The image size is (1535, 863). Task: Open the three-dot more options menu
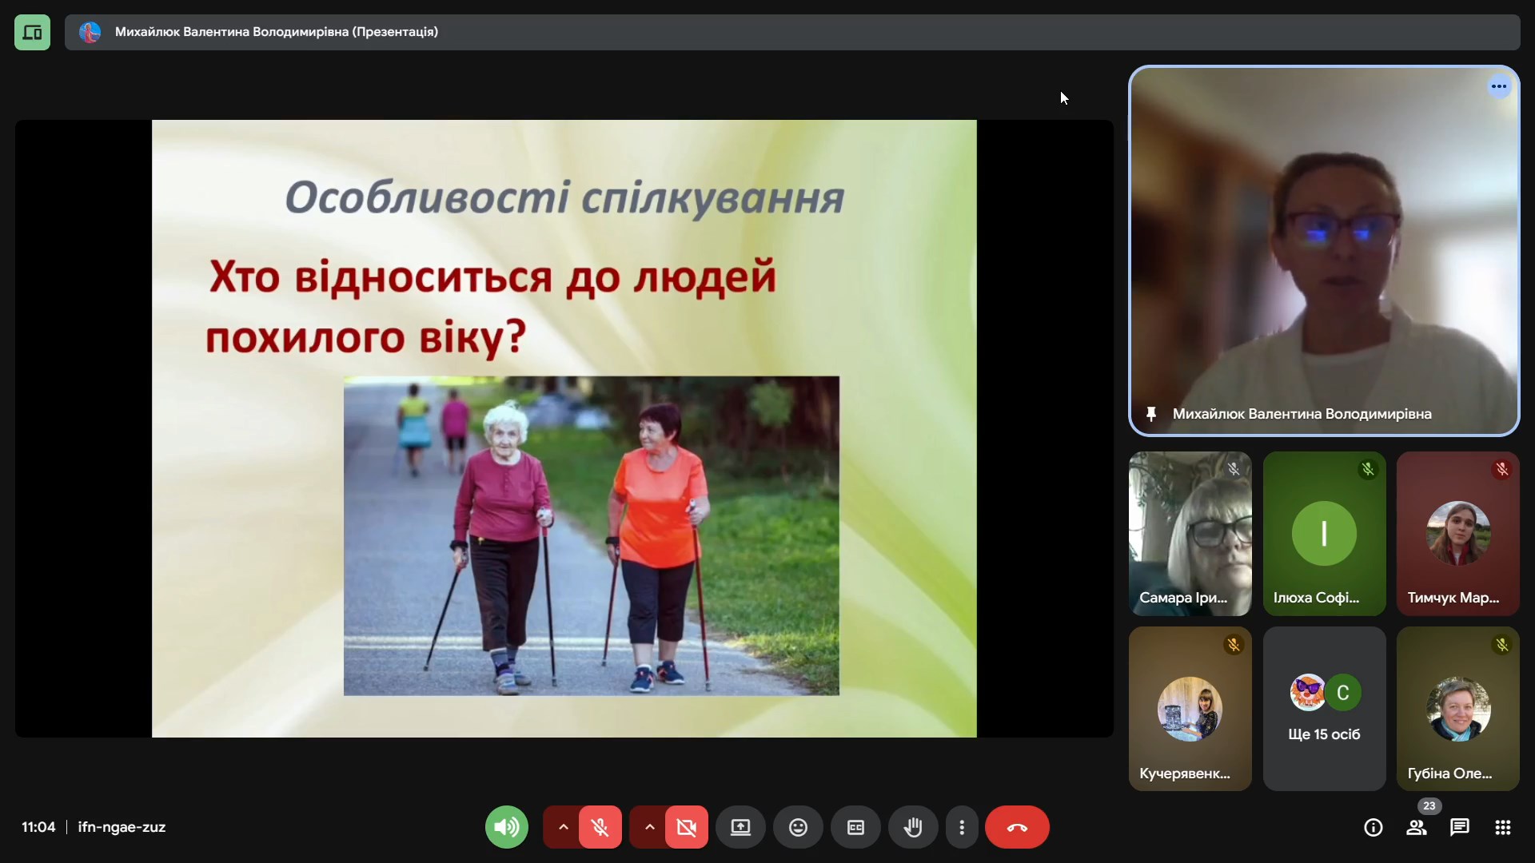point(962,827)
